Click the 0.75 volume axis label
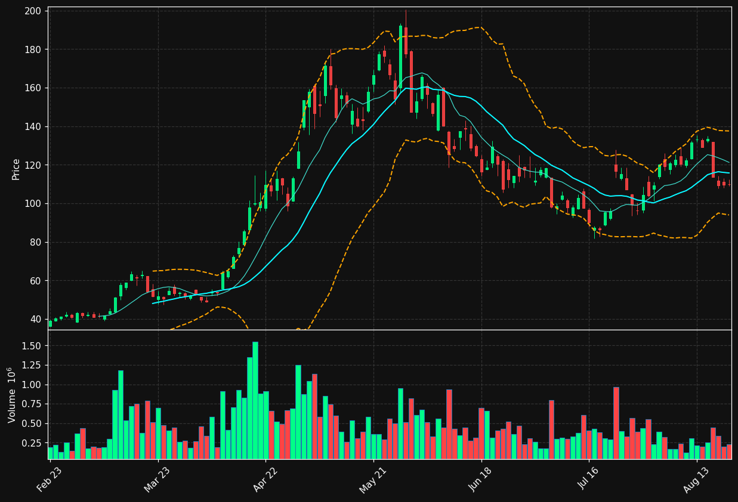738x502 pixels. point(32,404)
